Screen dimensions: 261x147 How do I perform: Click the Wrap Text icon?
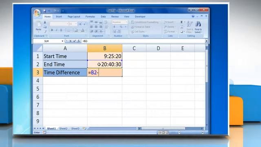106,22
